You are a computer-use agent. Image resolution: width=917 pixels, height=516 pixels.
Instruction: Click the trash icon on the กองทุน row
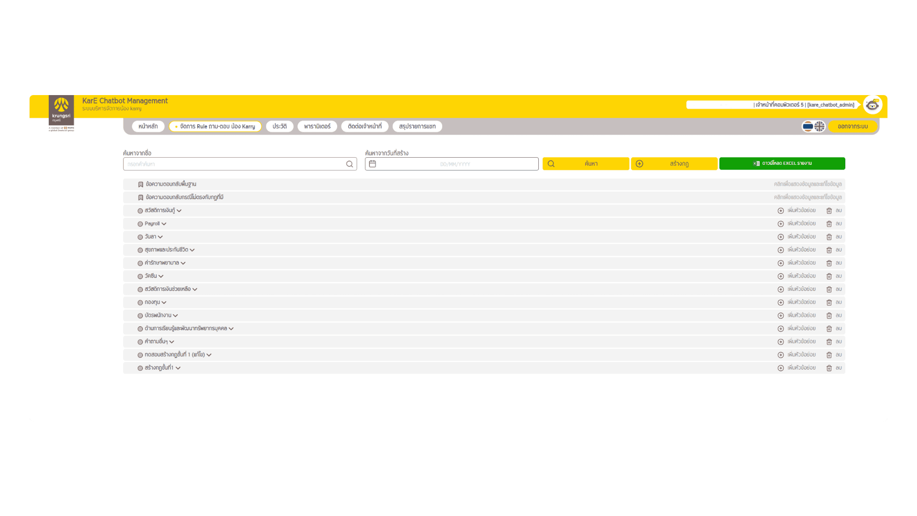(x=829, y=302)
